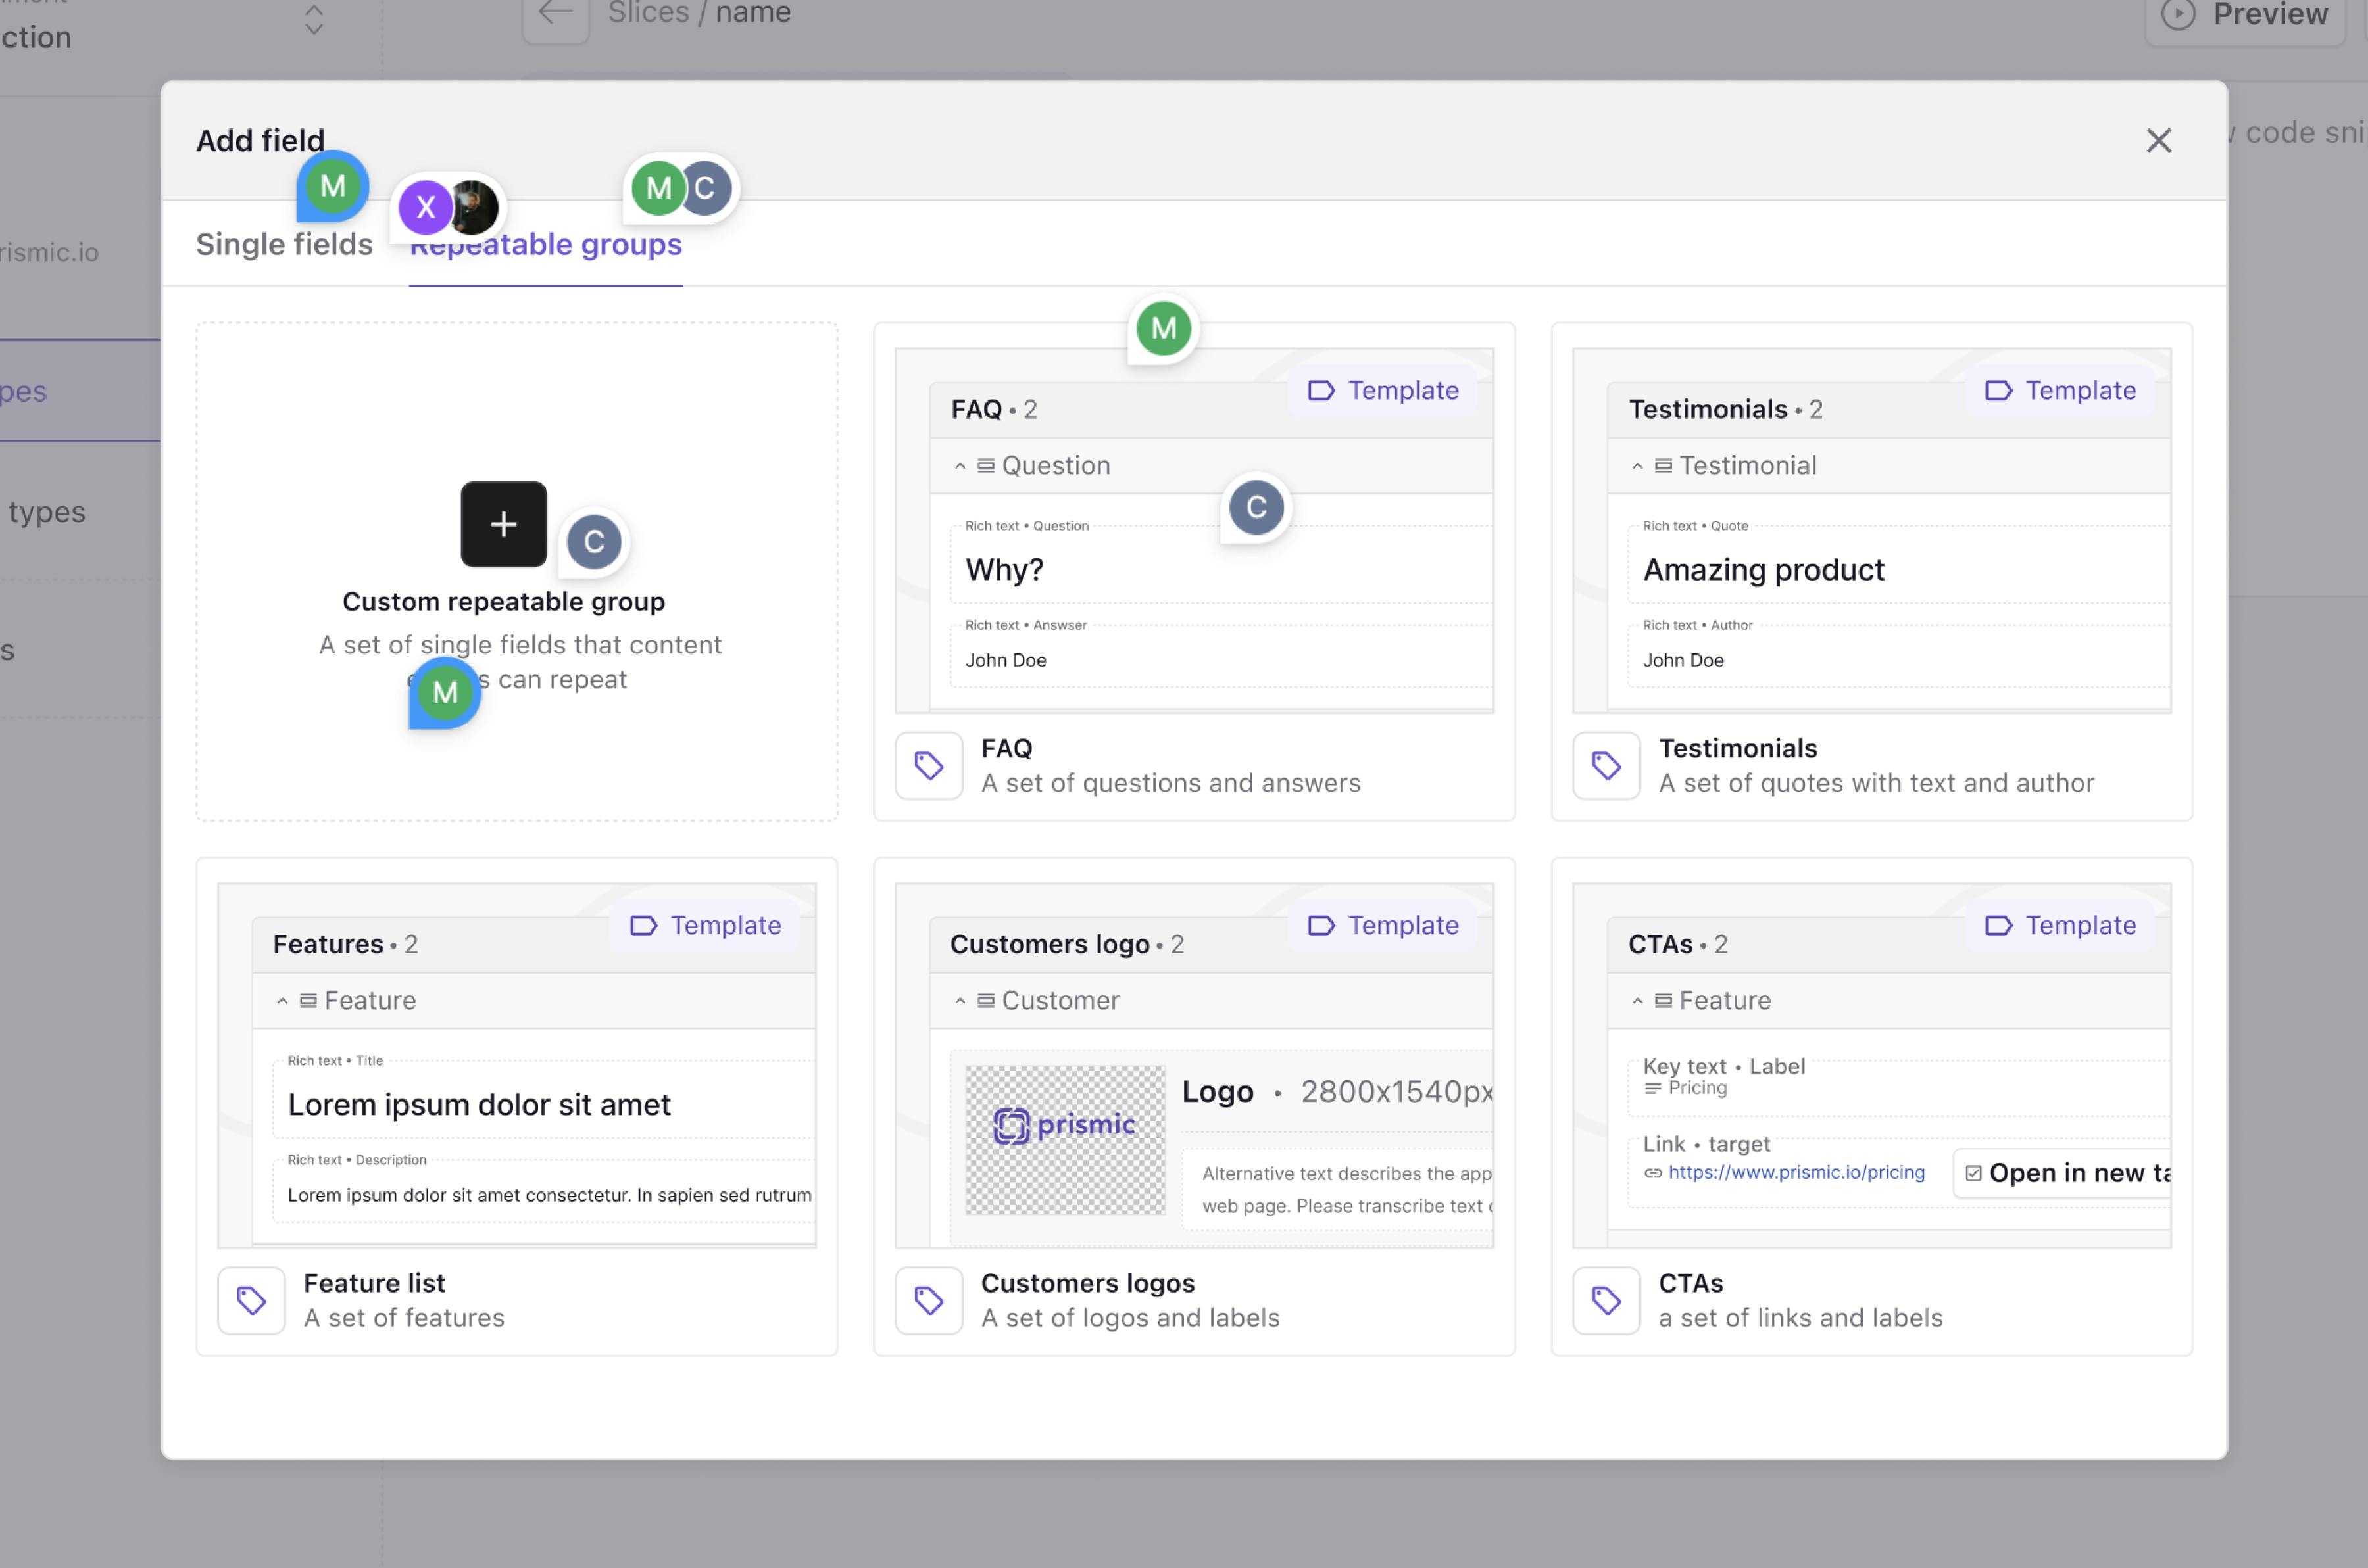This screenshot has width=2368, height=1568.
Task: Click the tag icon beside Feature list
Action: coord(251,1300)
